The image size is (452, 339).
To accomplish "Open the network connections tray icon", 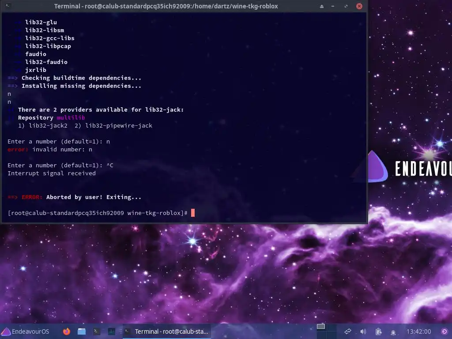I will point(348,331).
